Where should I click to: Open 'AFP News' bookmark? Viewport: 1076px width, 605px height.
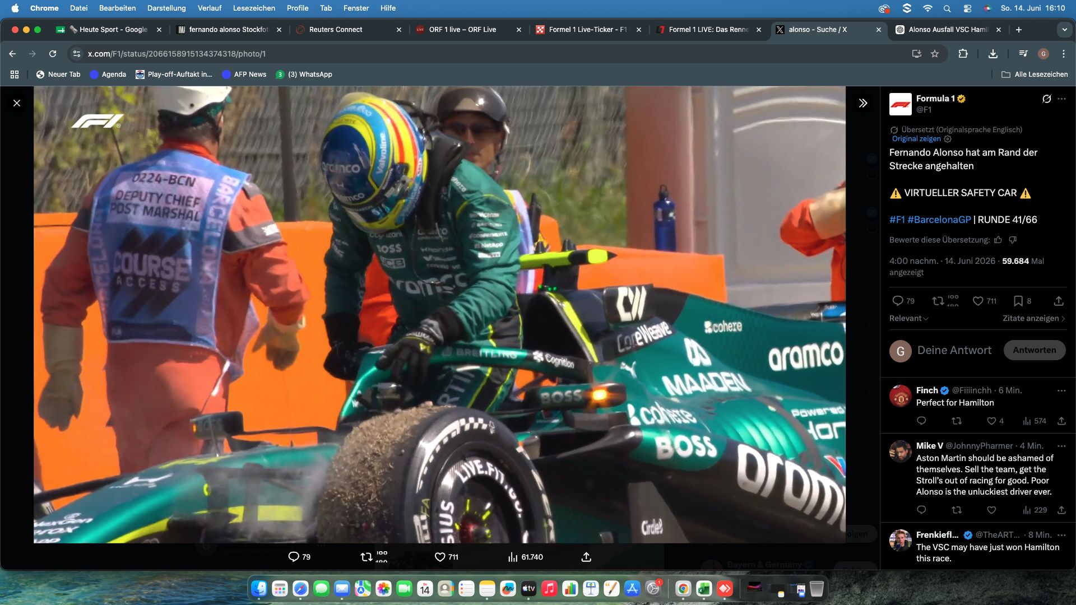click(244, 75)
